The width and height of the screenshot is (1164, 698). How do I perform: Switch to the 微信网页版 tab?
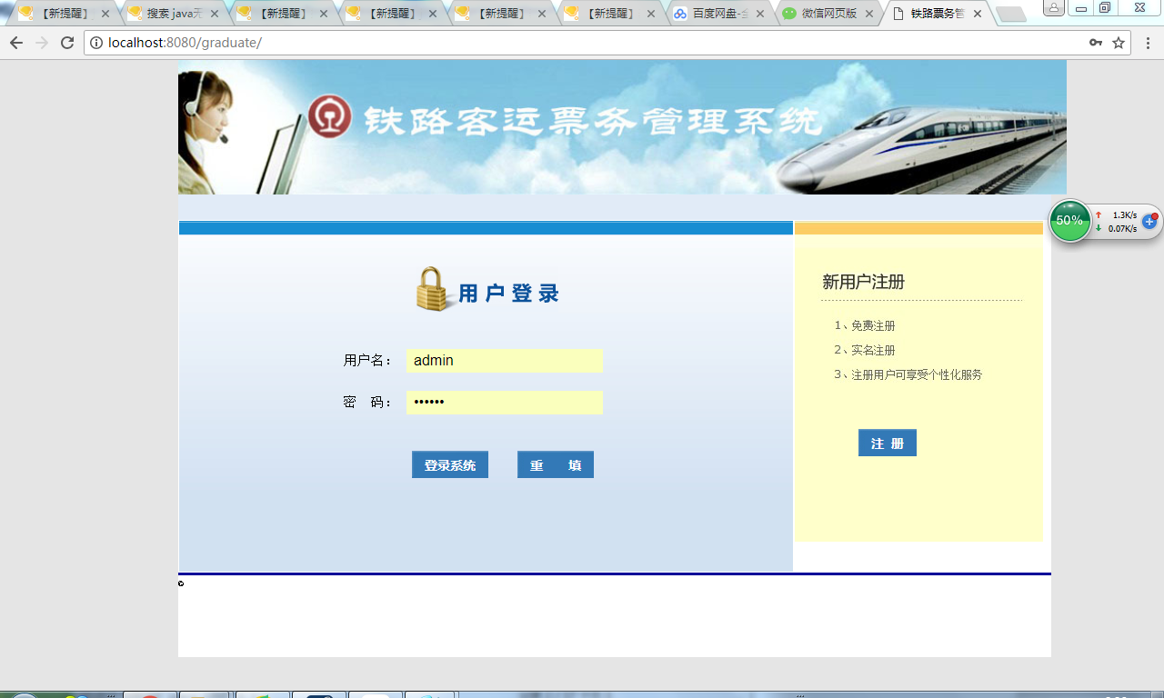pos(828,13)
